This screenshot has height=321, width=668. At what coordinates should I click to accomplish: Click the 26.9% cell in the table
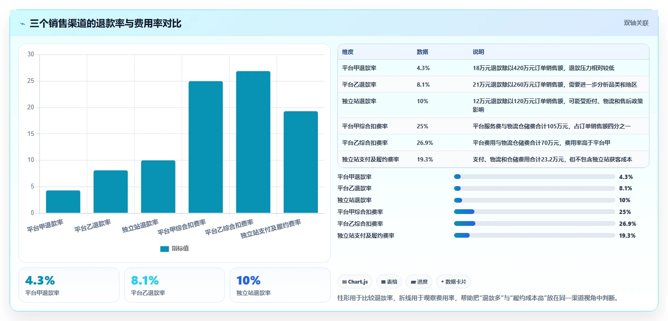pyautogui.click(x=425, y=143)
